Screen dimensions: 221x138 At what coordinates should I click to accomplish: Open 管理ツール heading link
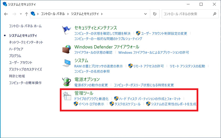click(84, 93)
